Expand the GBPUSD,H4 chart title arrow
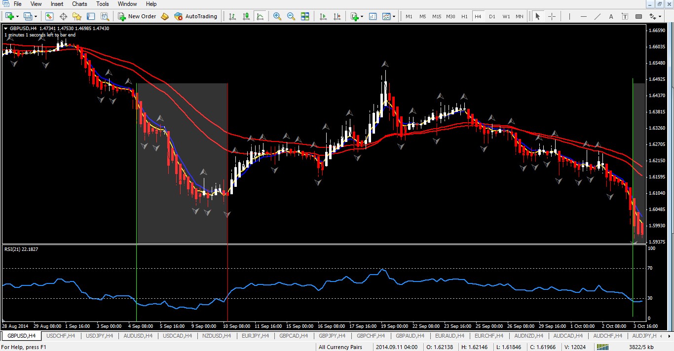 (x=5, y=29)
